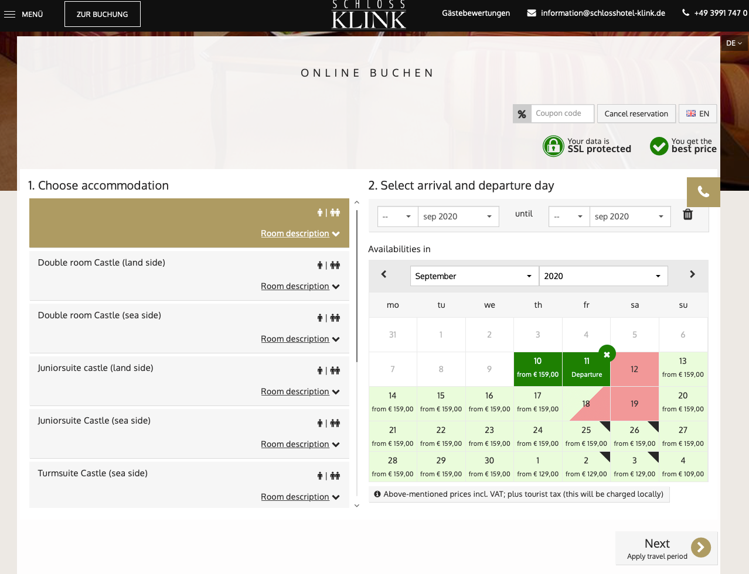Expand Room description for Turmsuite Castle
The width and height of the screenshot is (749, 574).
[300, 497]
